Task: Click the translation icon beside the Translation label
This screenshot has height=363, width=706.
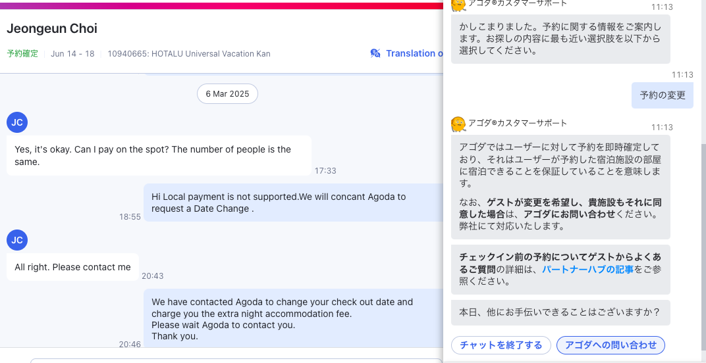Action: click(x=375, y=53)
